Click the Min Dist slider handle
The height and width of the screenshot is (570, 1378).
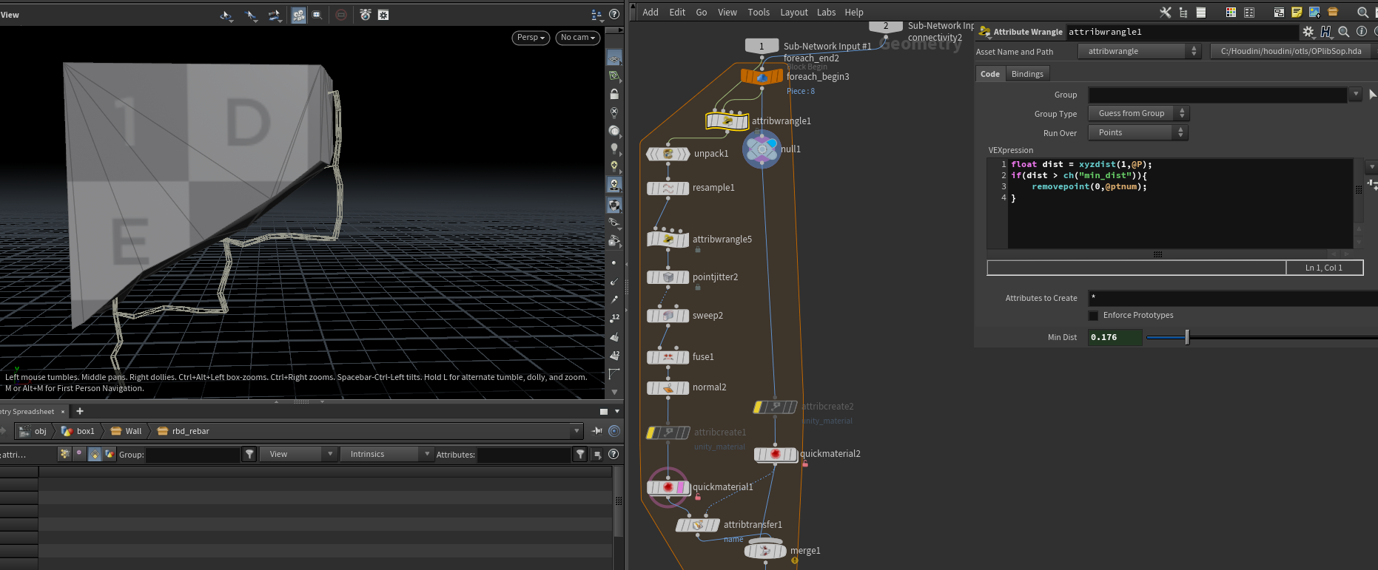pyautogui.click(x=1187, y=337)
